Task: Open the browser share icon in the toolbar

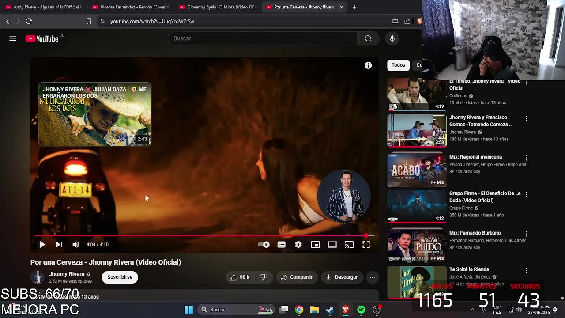Action: pos(407,21)
